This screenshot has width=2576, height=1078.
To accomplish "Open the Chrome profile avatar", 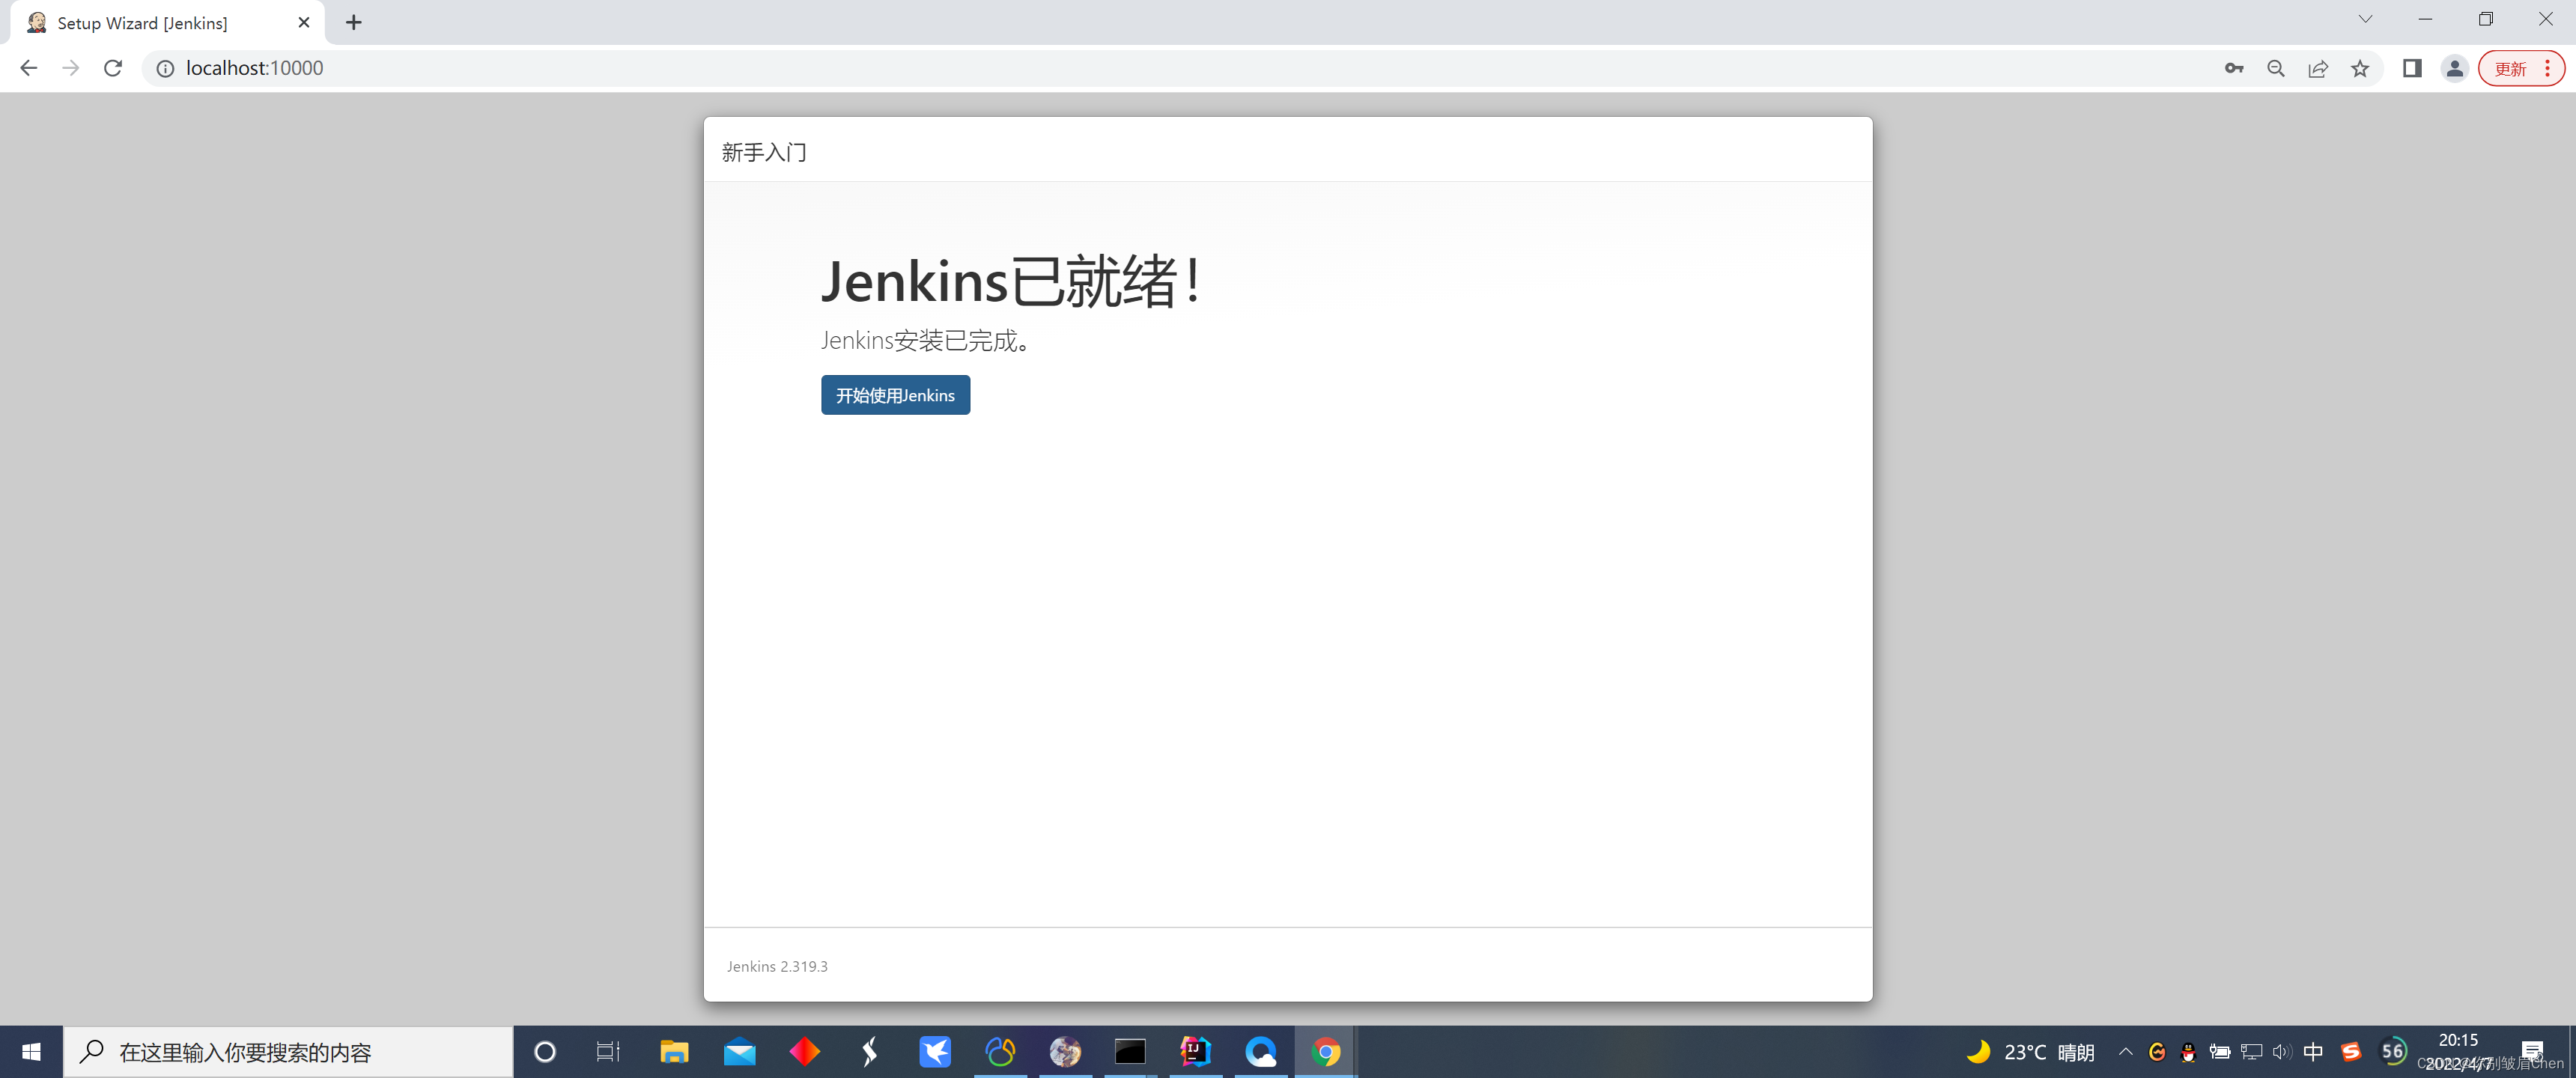I will 2454,68.
